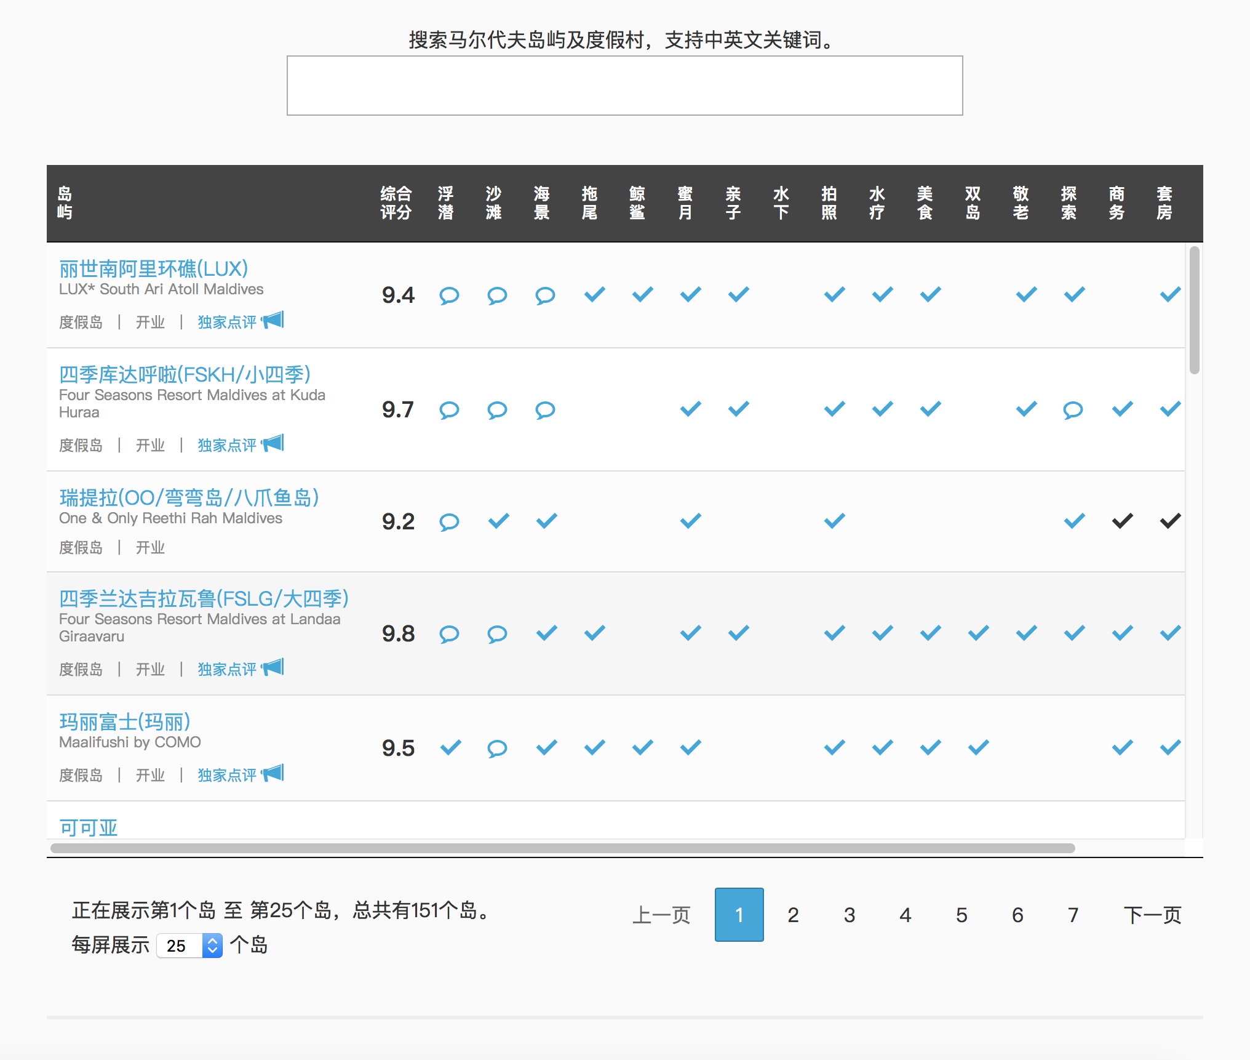Click the 浮潜 bubble for Reethi Rah
1250x1060 pixels.
click(x=449, y=522)
